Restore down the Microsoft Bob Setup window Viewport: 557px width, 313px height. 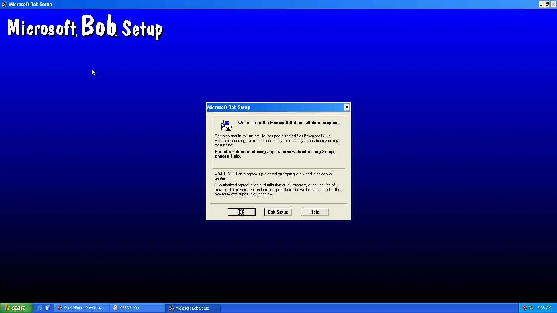tap(547, 4)
